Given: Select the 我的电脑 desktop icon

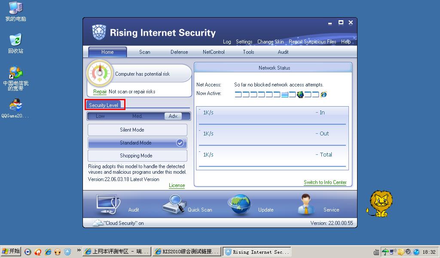Looking at the screenshot, I should pyautogui.click(x=15, y=11).
